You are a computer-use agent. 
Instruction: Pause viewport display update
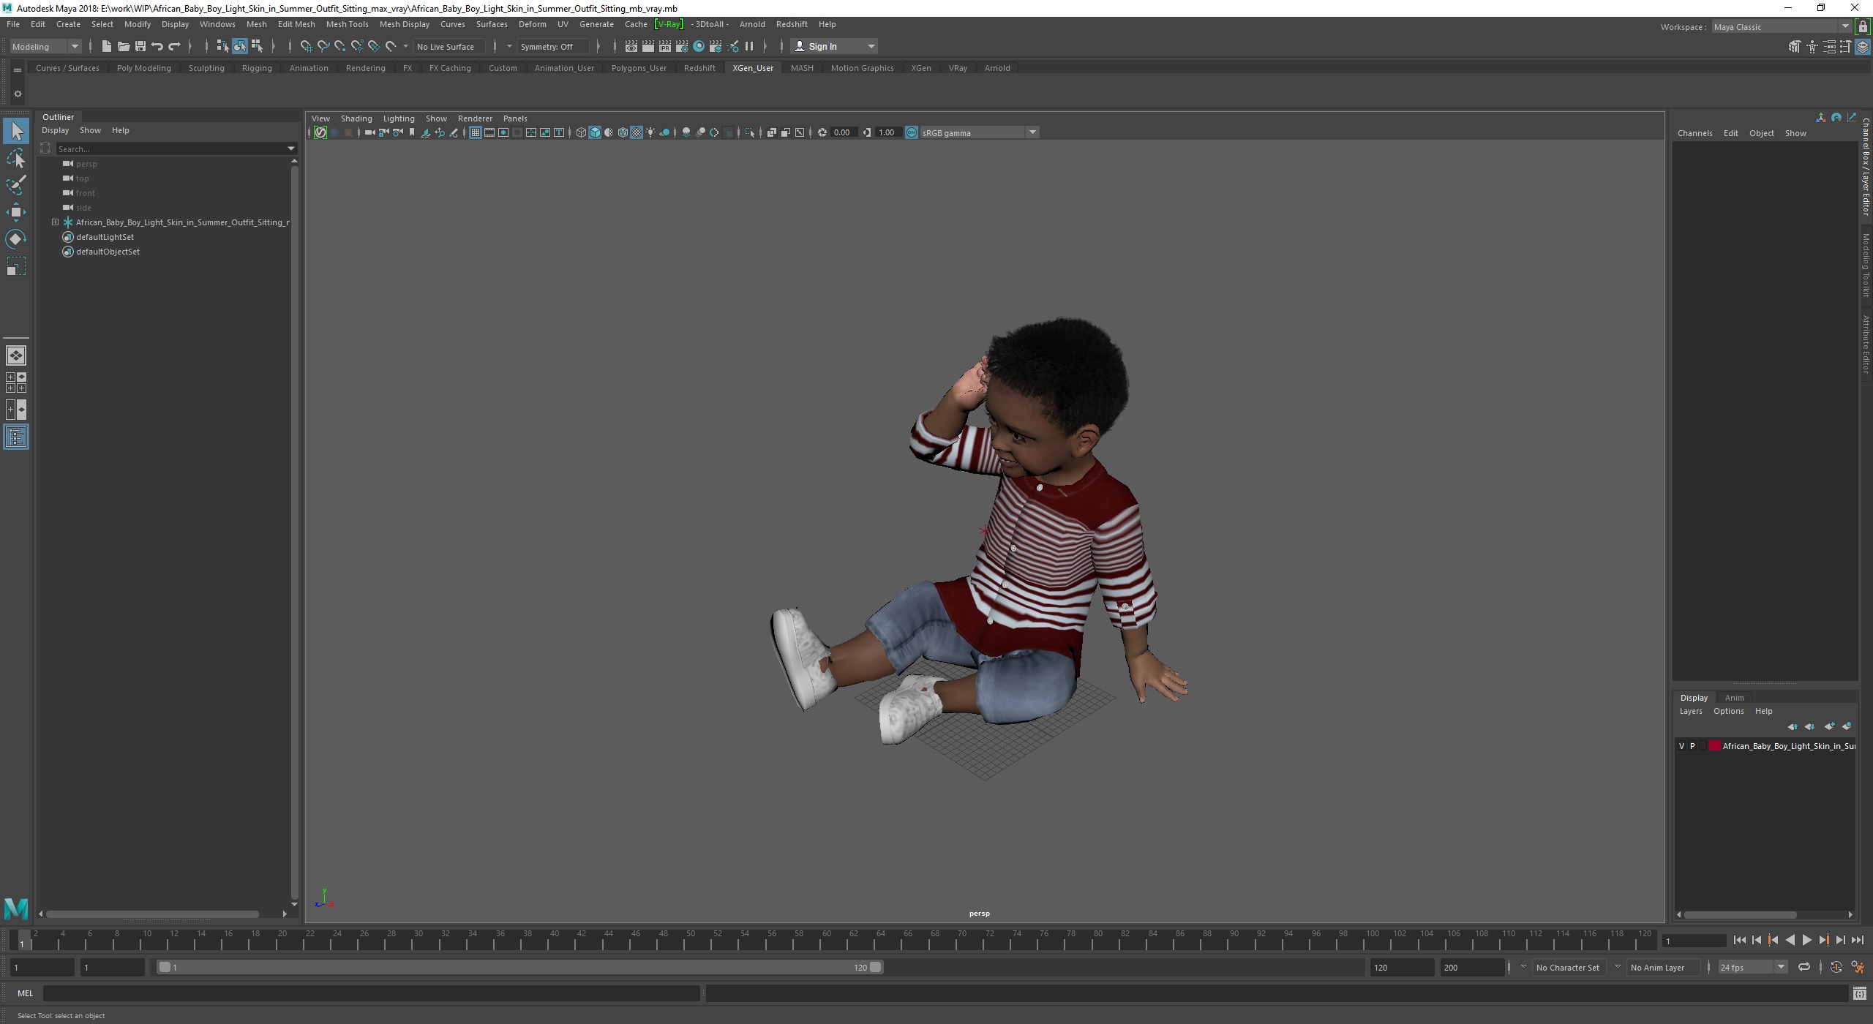(749, 46)
